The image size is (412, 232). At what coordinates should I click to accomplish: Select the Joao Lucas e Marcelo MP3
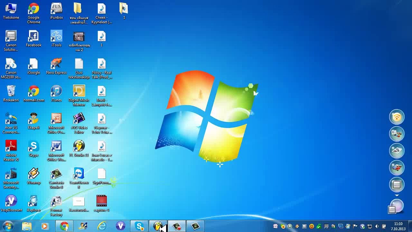coord(101,151)
